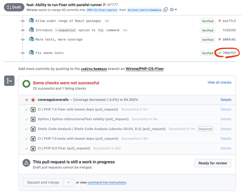Hide all checks
242x196 pixels.
[x=219, y=83]
